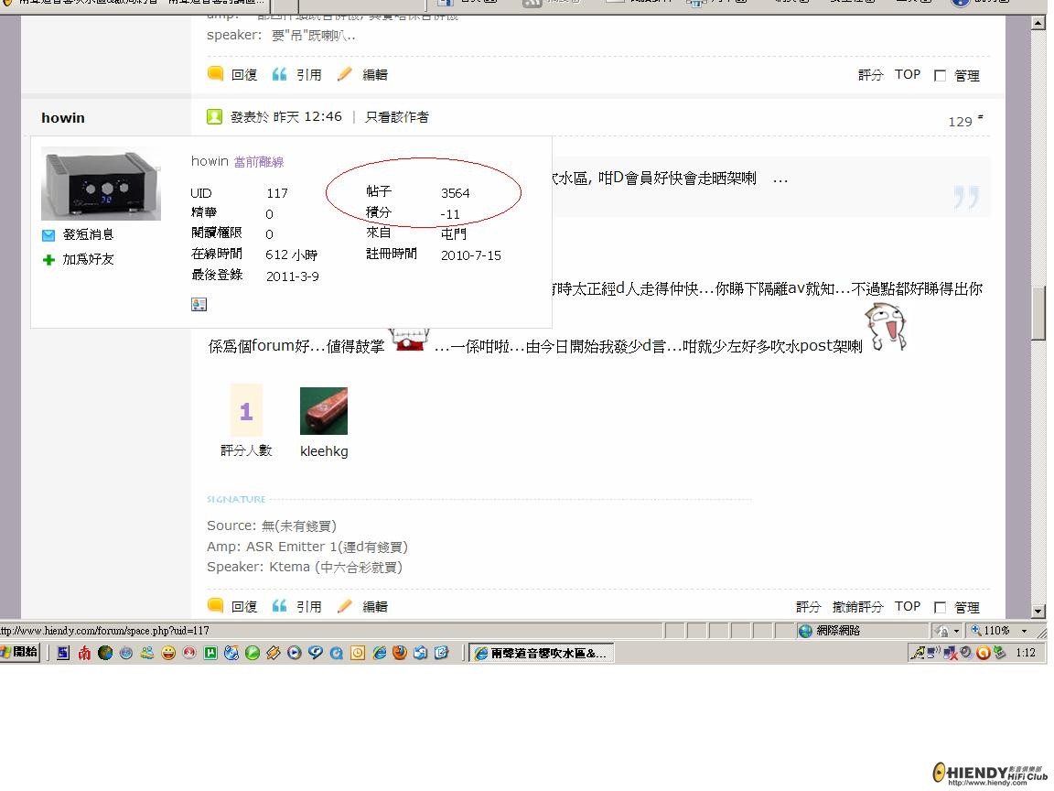The height and width of the screenshot is (791, 1054).
Task: Open the security lock status dropdown
Action: pos(956,631)
